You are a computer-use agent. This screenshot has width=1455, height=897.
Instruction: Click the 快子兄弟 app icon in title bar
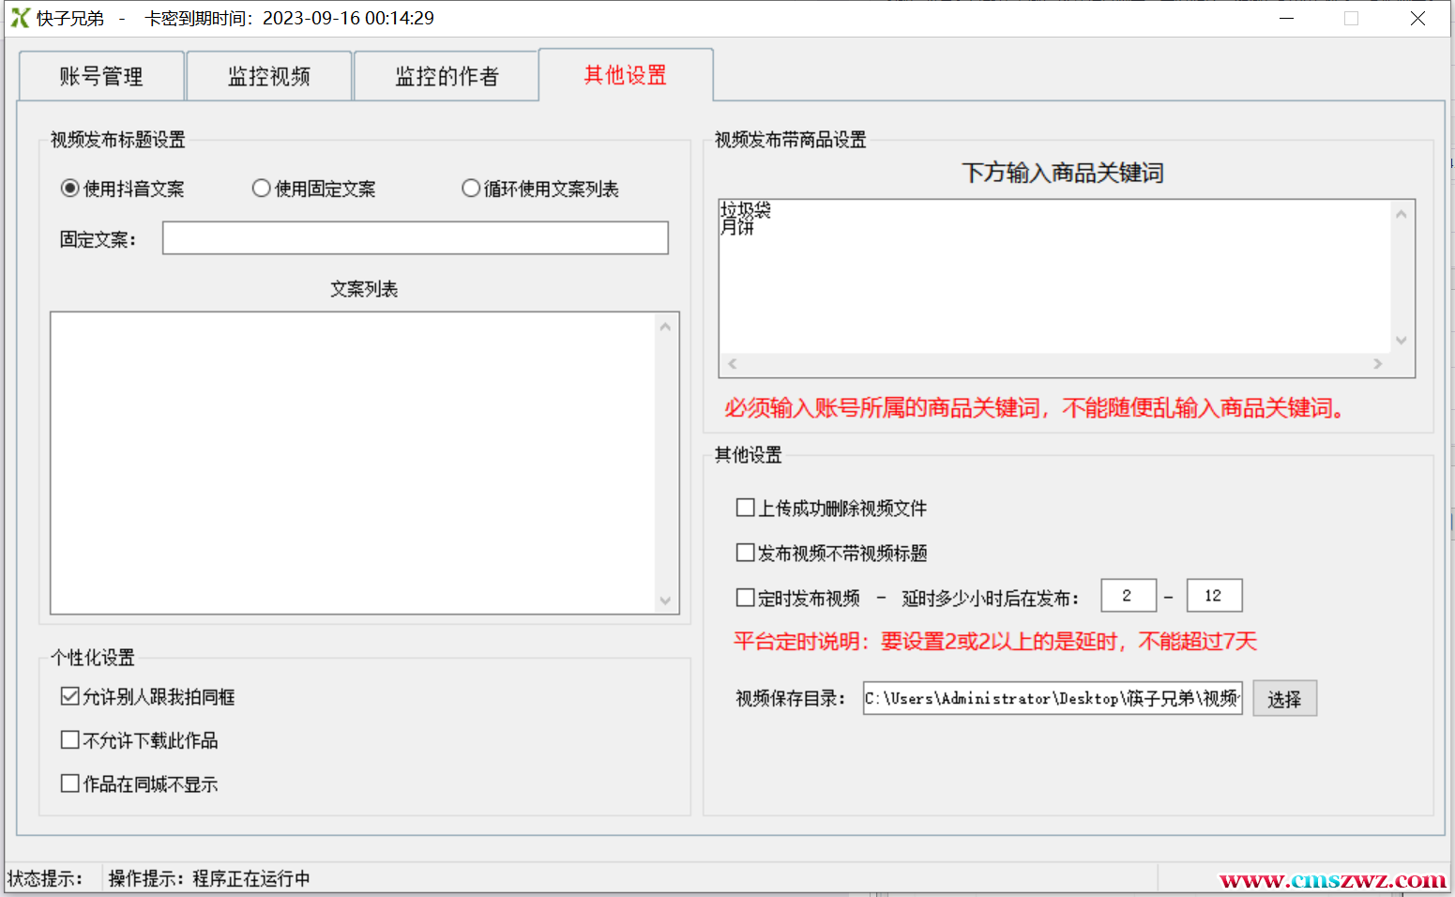coord(20,18)
